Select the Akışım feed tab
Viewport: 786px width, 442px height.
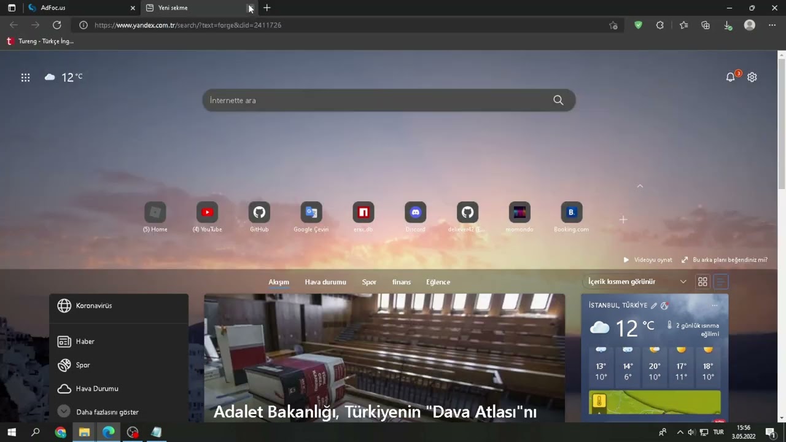279,282
